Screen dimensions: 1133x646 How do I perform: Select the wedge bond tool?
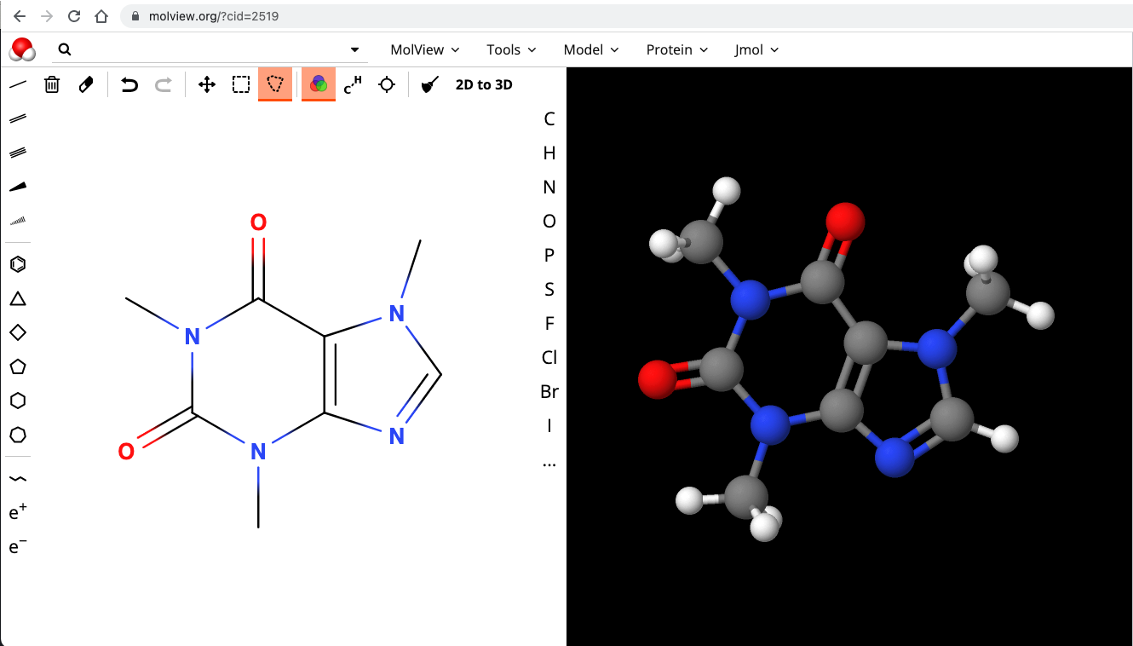coord(17,186)
